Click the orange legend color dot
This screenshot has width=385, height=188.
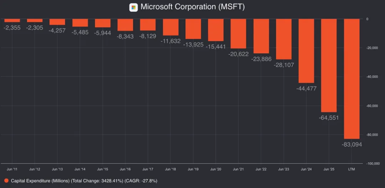(x=6, y=181)
